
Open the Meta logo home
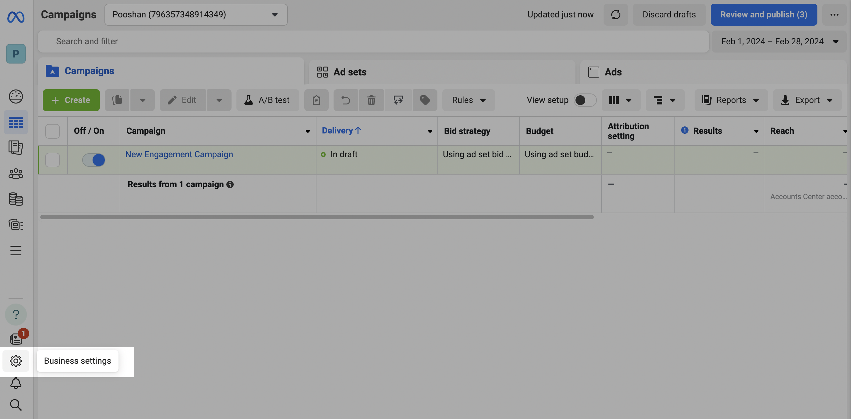(16, 17)
